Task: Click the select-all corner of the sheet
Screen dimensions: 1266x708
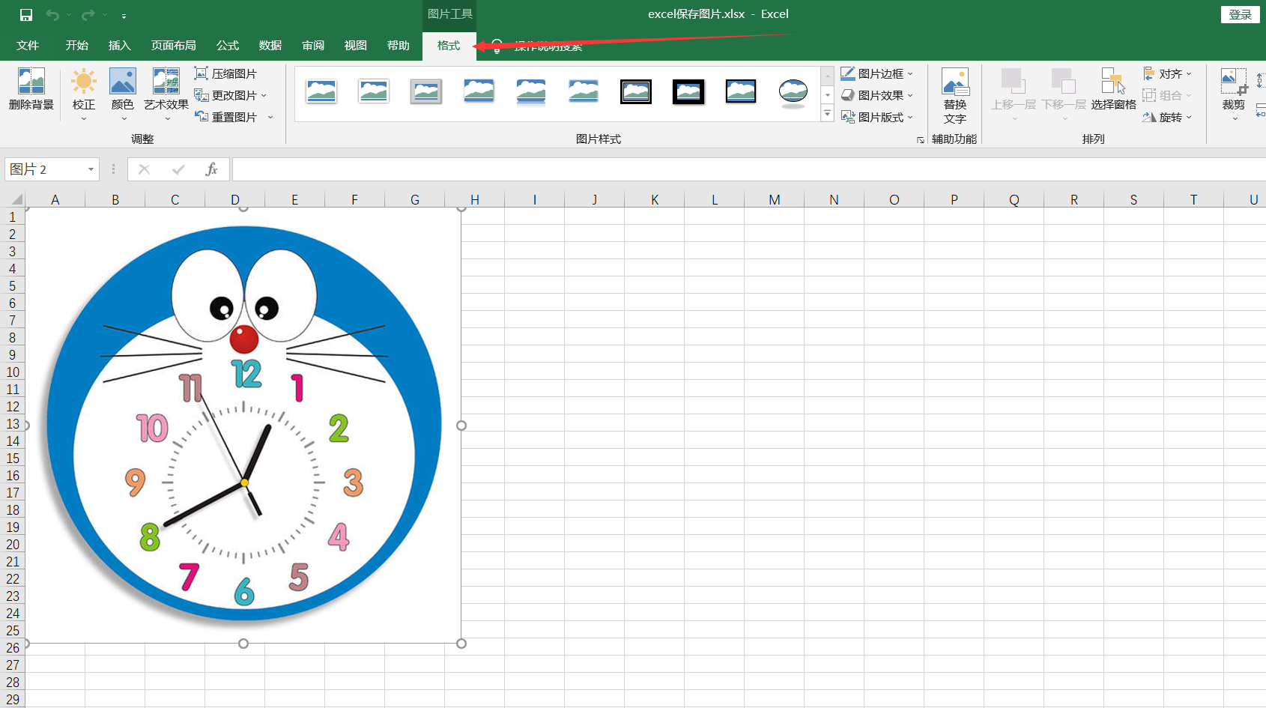Action: pos(13,199)
